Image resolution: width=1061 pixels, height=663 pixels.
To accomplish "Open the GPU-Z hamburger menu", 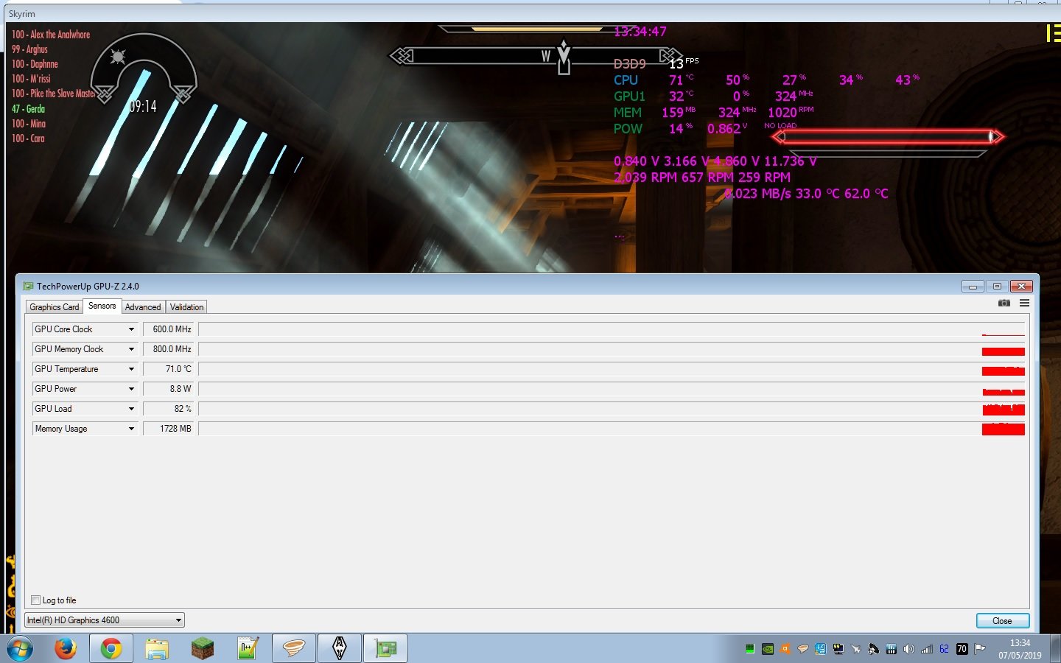I will 1024,303.
